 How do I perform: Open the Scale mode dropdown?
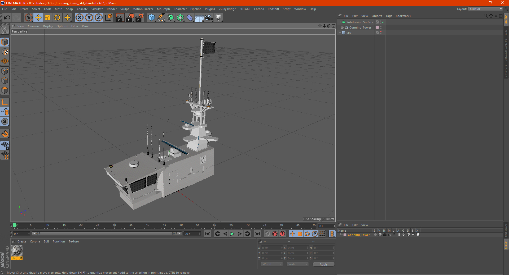click(x=297, y=264)
